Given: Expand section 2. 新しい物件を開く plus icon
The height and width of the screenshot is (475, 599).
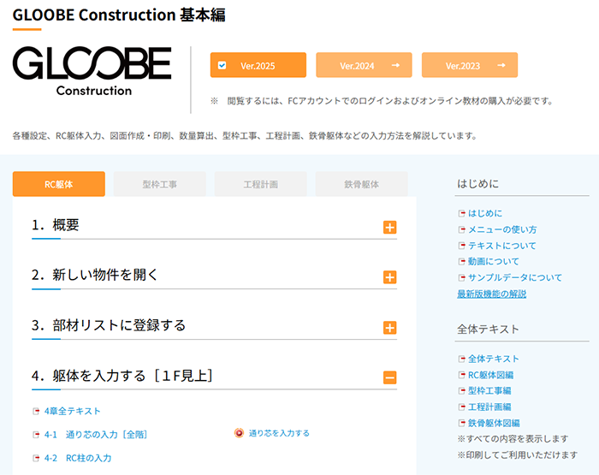Looking at the screenshot, I should [389, 277].
